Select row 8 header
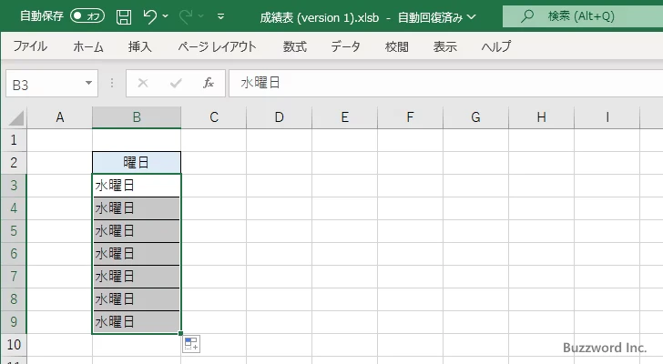Viewport: 663px width, 364px height. [x=14, y=299]
